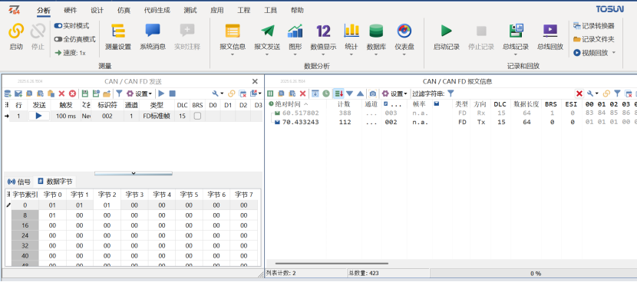Click the 字节 0 cell of index 0
The image size is (637, 282).
coord(52,205)
